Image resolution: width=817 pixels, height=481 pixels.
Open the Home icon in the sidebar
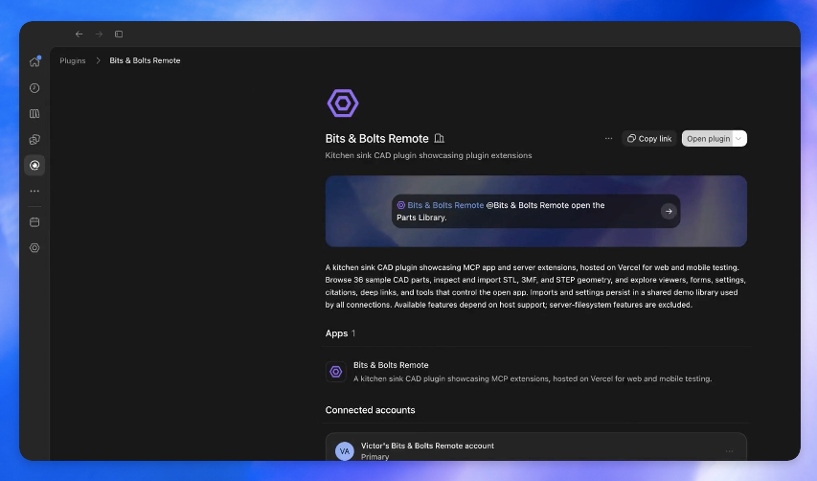[x=34, y=62]
